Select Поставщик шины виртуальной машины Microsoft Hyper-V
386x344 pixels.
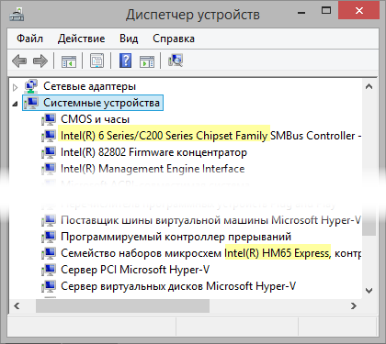pos(210,220)
